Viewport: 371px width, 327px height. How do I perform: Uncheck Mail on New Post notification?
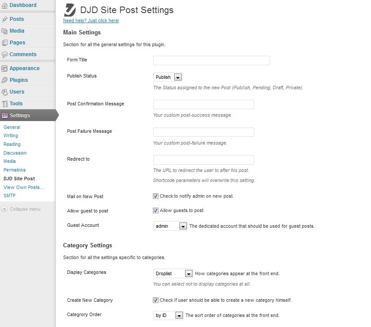(x=155, y=196)
